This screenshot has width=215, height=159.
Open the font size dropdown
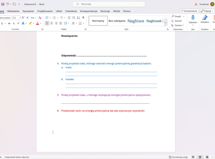(x=19, y=18)
